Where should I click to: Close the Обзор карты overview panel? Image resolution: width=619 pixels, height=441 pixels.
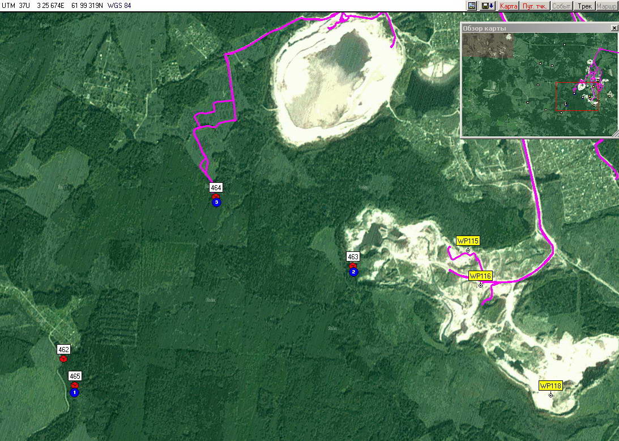[614, 28]
